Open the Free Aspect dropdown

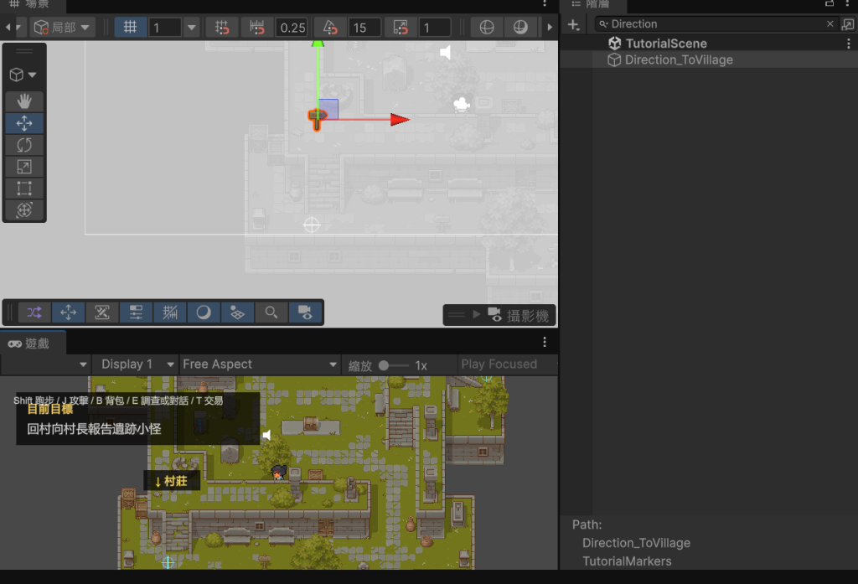coord(260,364)
